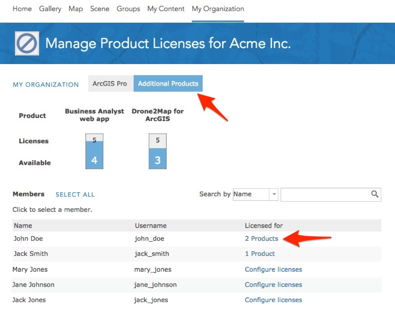Navigate to Groups
This screenshot has height=321, width=395.
pos(128,9)
